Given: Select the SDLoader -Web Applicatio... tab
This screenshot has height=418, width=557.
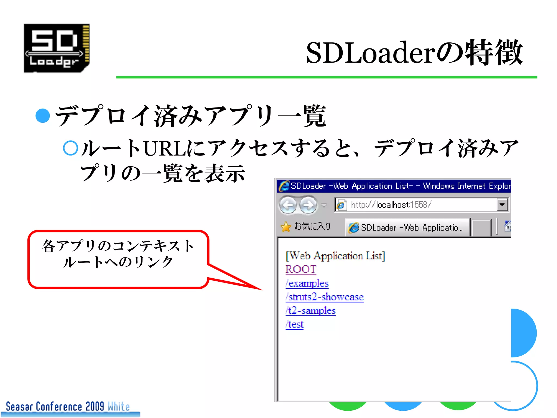Looking at the screenshot, I should 407,227.
